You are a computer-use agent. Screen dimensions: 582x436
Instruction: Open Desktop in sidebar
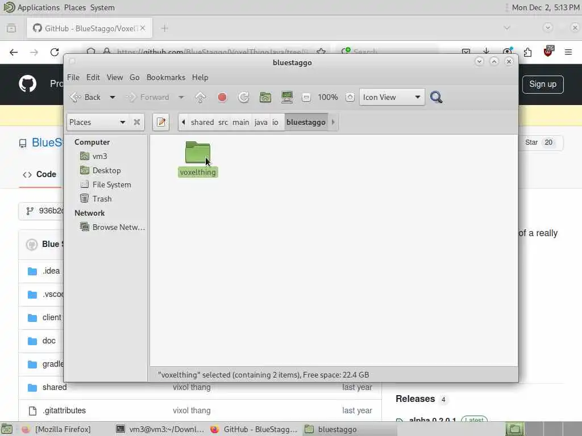click(x=106, y=170)
